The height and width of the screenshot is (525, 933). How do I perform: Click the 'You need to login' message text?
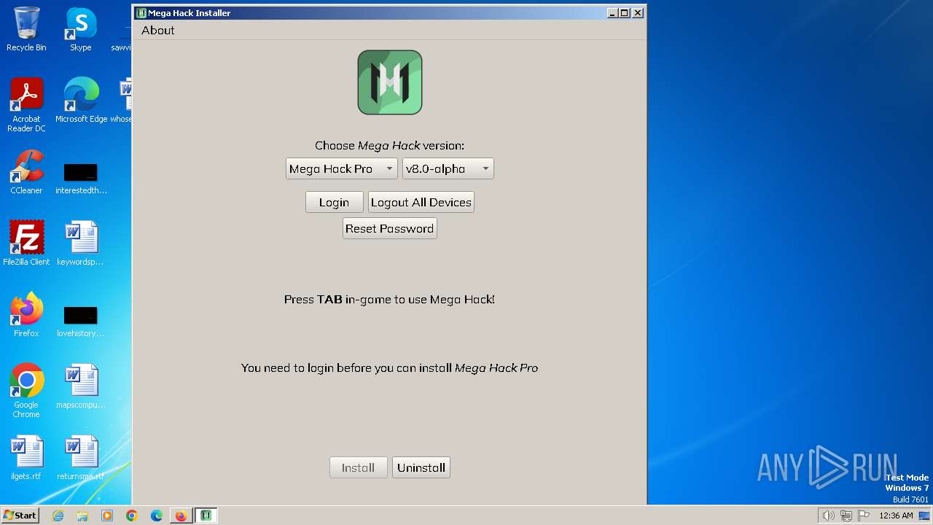(x=389, y=368)
